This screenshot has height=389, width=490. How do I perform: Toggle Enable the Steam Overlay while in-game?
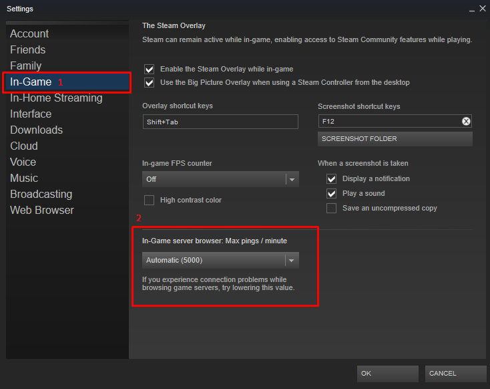[x=149, y=69]
